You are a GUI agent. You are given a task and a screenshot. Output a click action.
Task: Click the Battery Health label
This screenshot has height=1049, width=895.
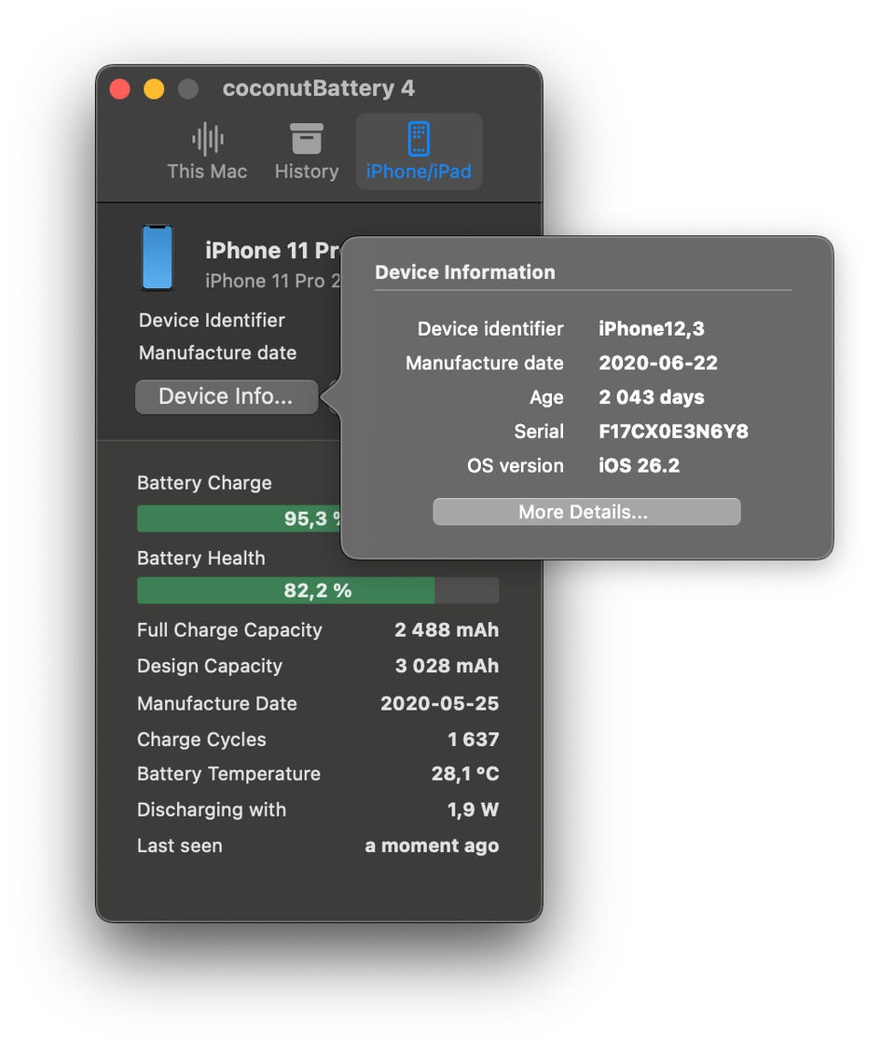coord(201,558)
